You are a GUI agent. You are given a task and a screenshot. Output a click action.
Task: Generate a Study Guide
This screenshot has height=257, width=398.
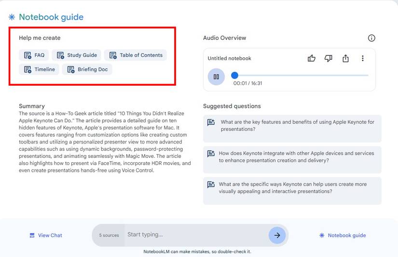click(x=77, y=55)
